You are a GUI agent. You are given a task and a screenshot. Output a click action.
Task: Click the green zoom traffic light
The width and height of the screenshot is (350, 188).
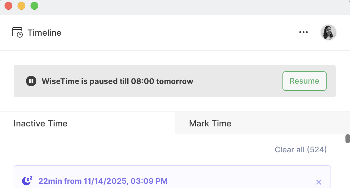(x=34, y=6)
